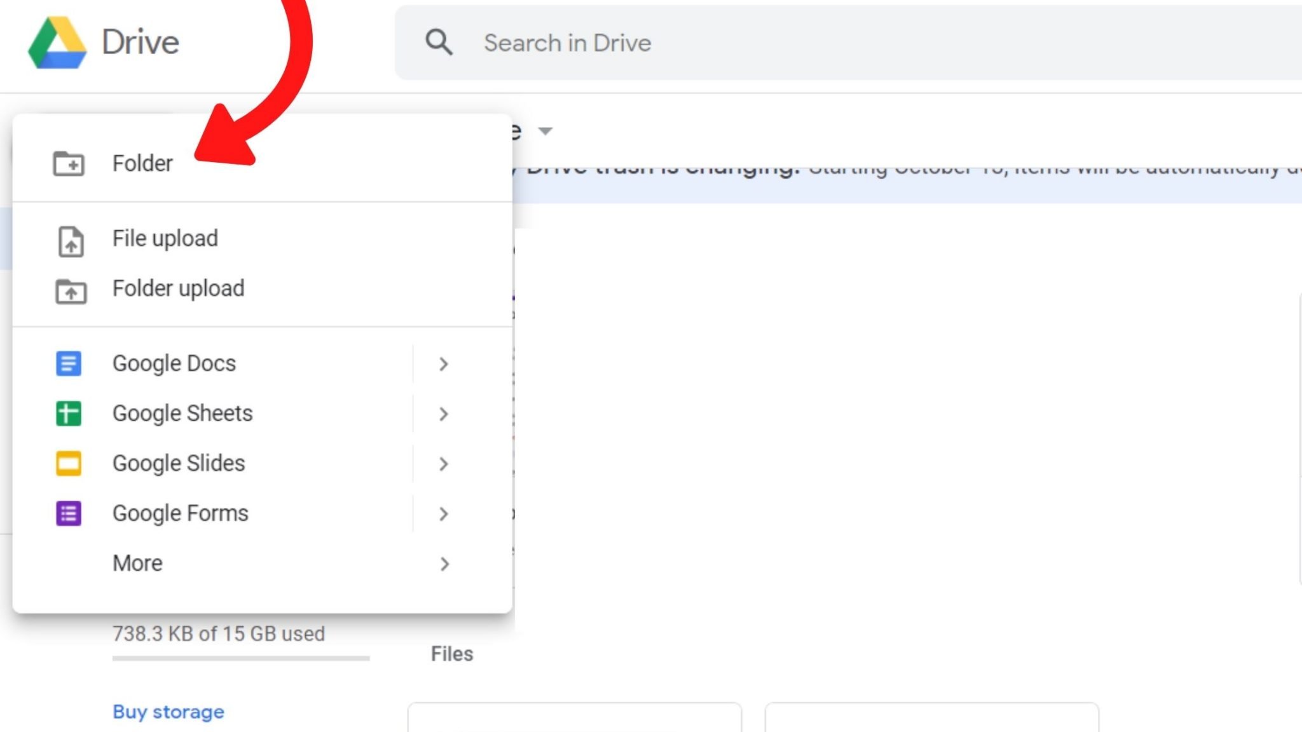Image resolution: width=1302 pixels, height=732 pixels.
Task: Click the File upload icon
Action: [x=71, y=241]
